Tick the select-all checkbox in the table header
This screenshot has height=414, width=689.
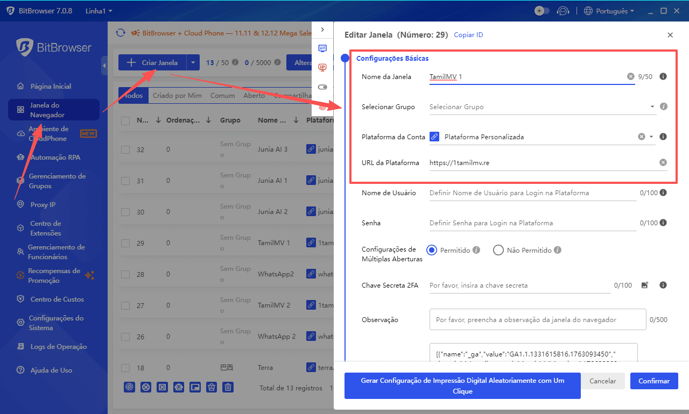pos(125,120)
